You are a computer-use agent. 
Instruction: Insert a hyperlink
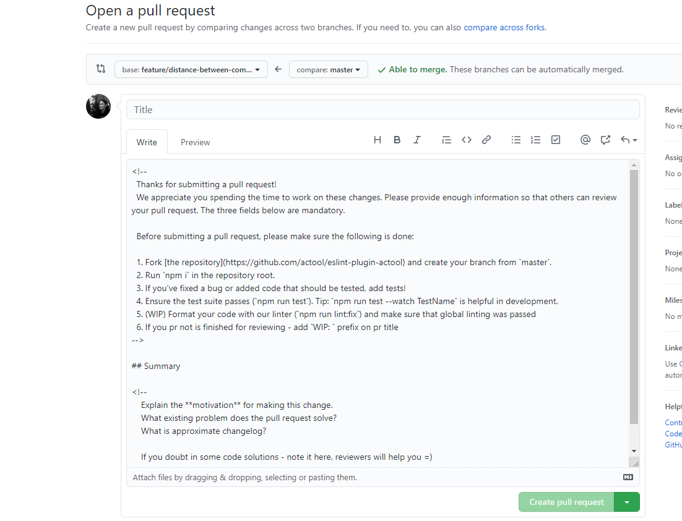click(486, 140)
